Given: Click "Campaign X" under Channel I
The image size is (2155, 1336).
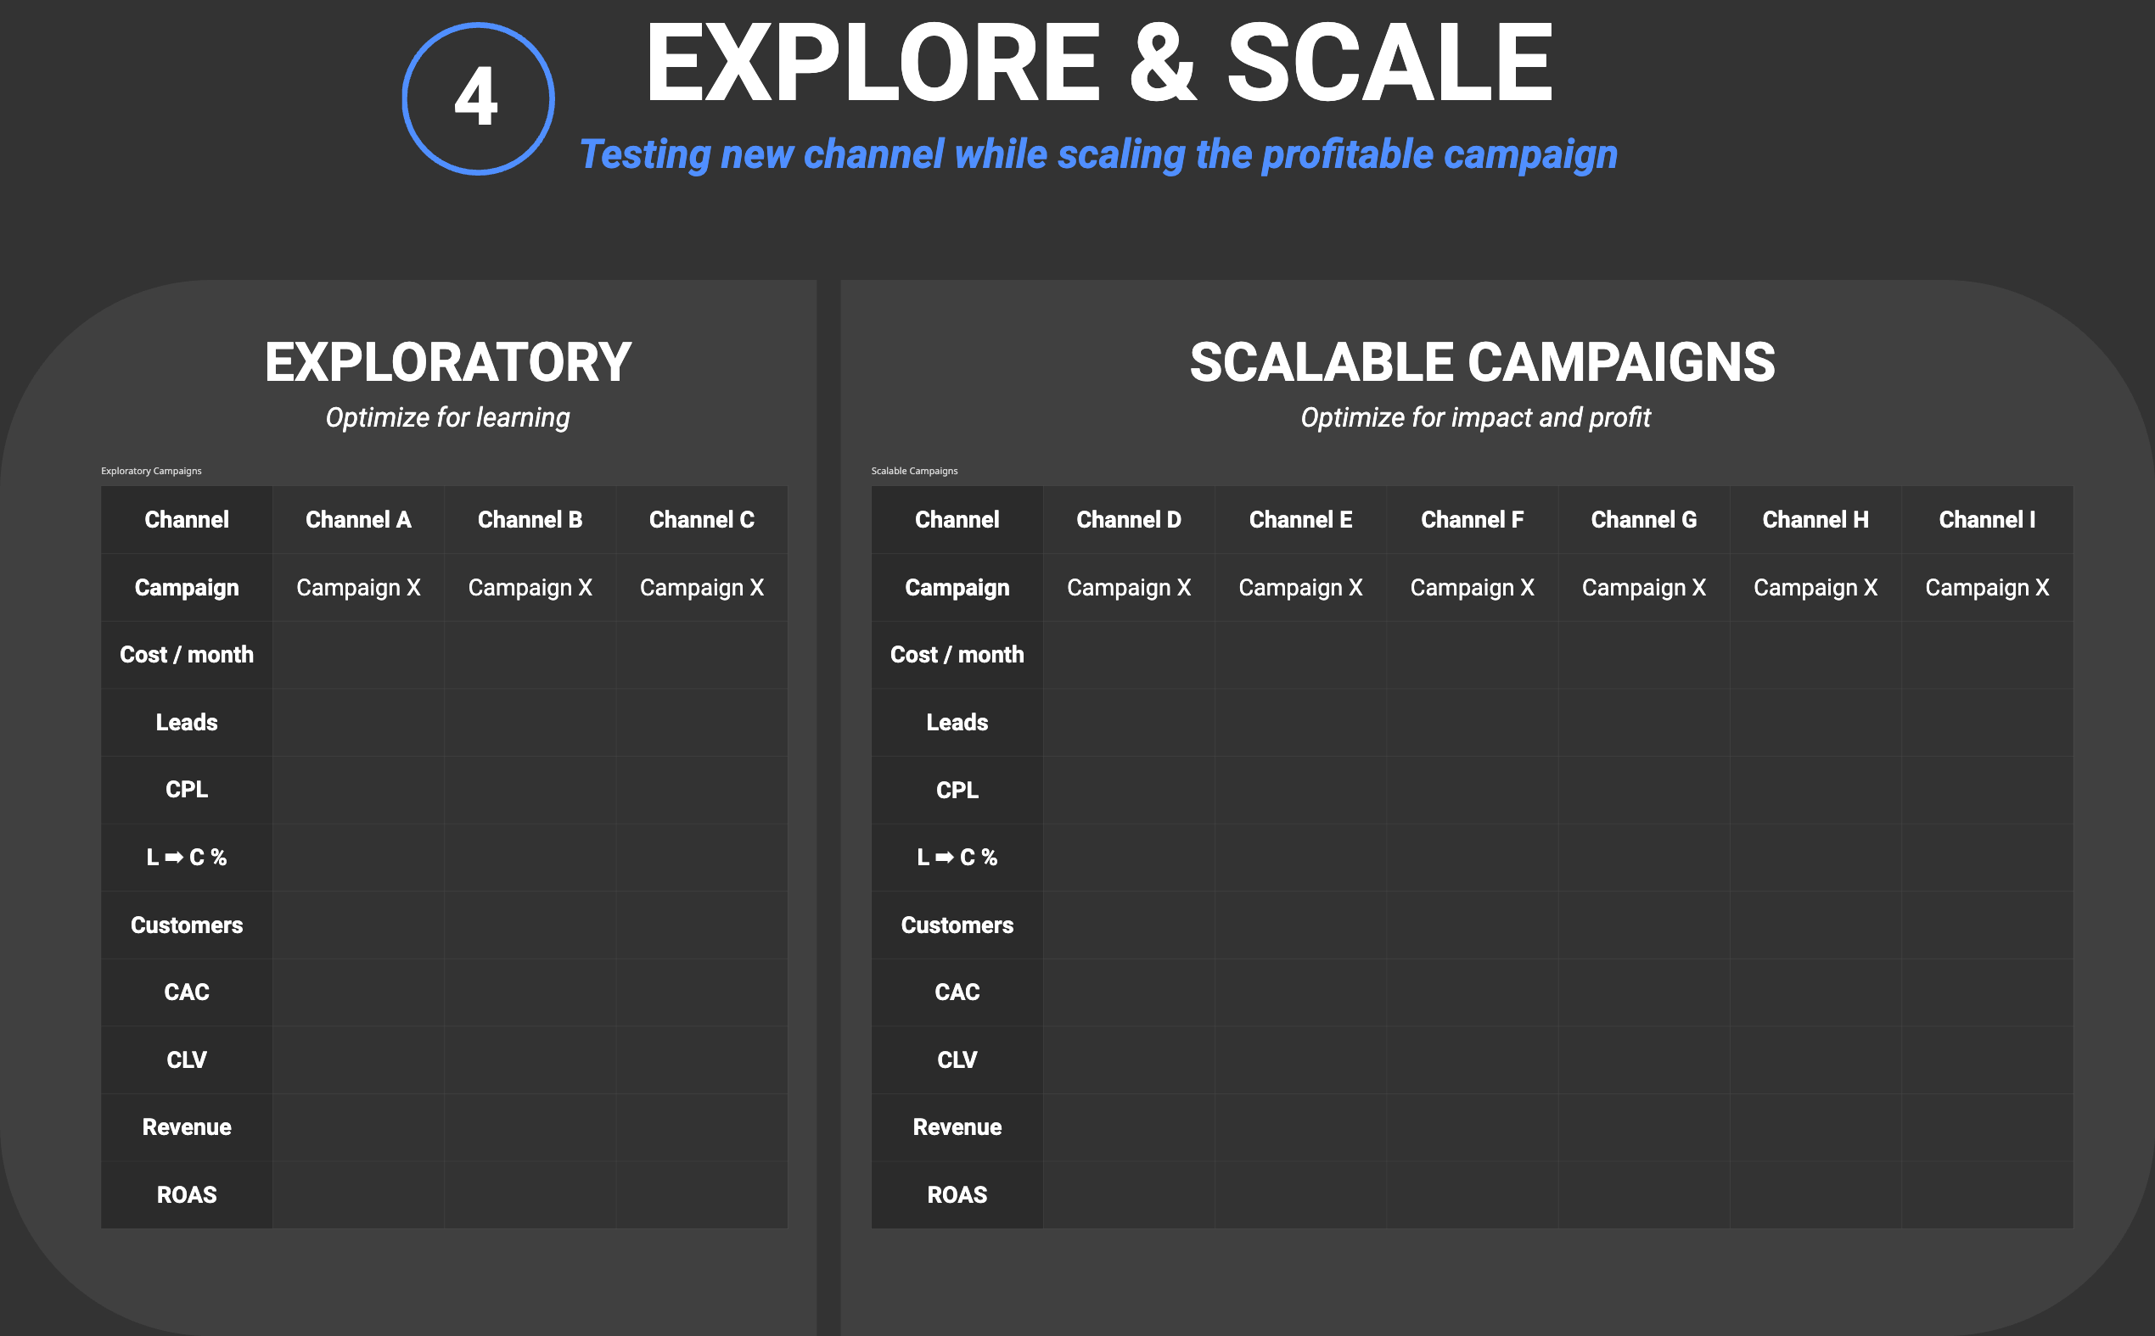Looking at the screenshot, I should pos(1987,588).
